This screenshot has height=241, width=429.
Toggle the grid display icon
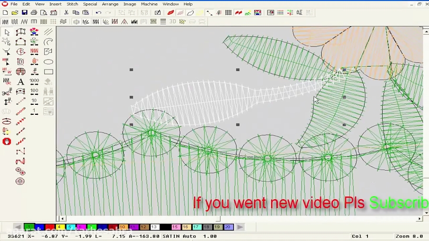coord(228,13)
